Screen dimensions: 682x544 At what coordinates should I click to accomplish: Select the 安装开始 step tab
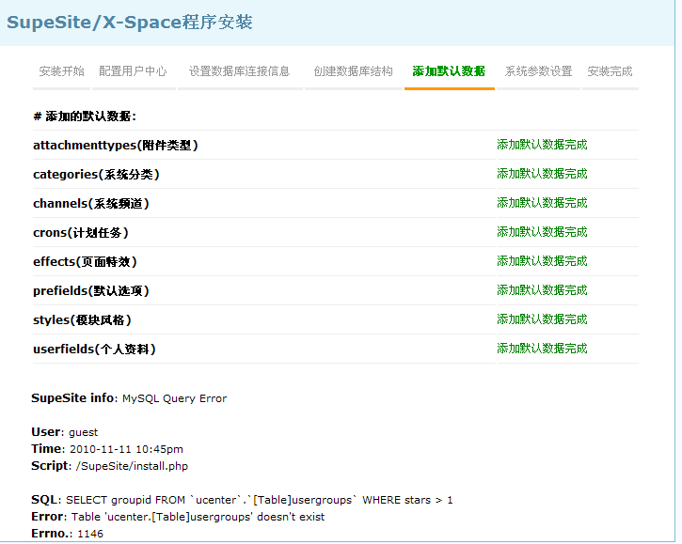coord(61,71)
